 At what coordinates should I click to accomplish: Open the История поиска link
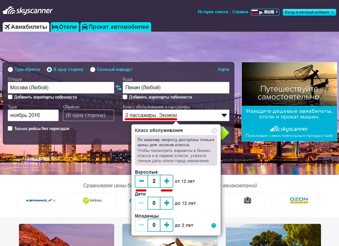(x=213, y=12)
